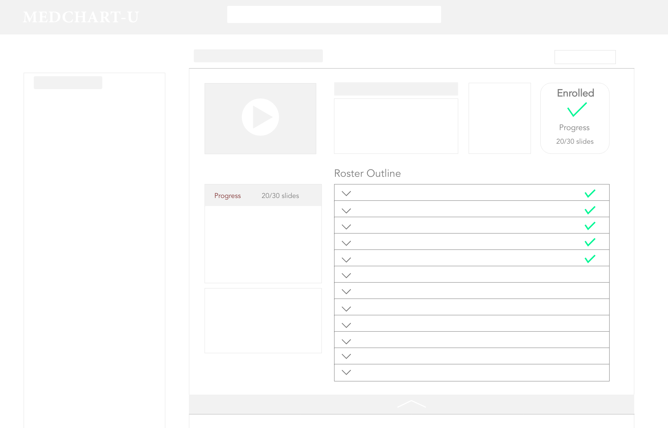Expand the first Roster Outline row
The width and height of the screenshot is (668, 428).
point(347,193)
